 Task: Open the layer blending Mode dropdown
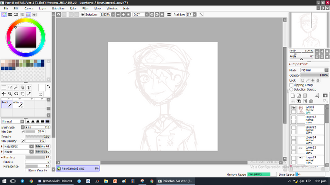[314, 70]
